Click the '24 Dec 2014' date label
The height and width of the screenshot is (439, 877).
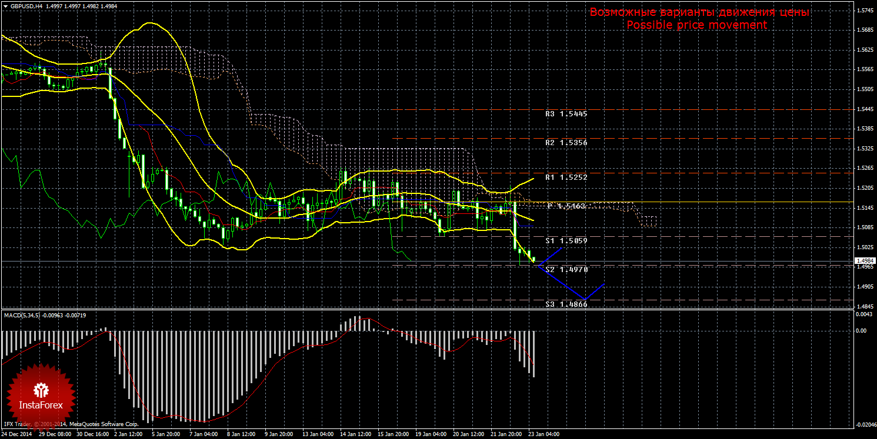pyautogui.click(x=18, y=434)
